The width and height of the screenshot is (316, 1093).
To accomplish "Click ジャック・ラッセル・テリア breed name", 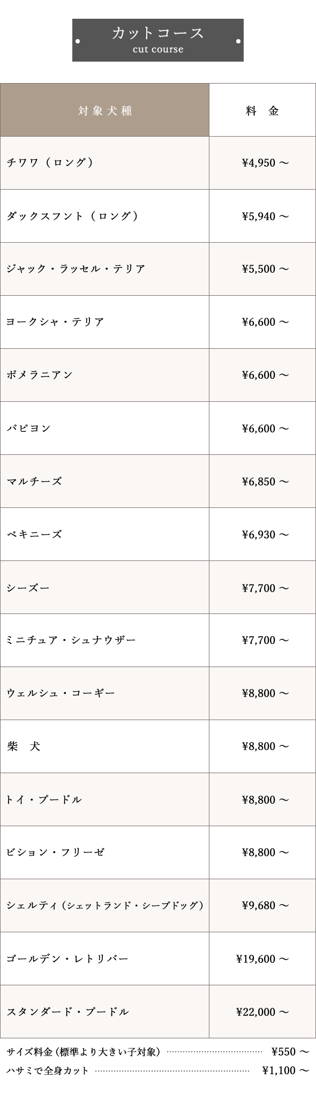I will tap(76, 269).
